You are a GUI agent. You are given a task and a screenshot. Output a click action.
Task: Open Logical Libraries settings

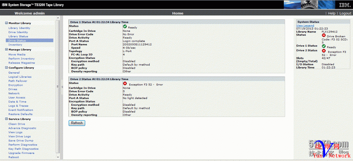point(20,77)
